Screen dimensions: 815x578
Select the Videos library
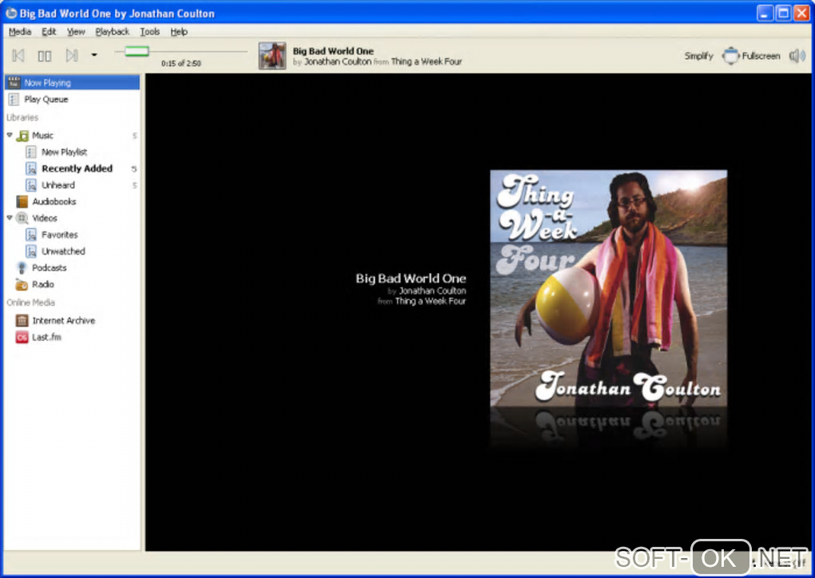click(x=45, y=218)
